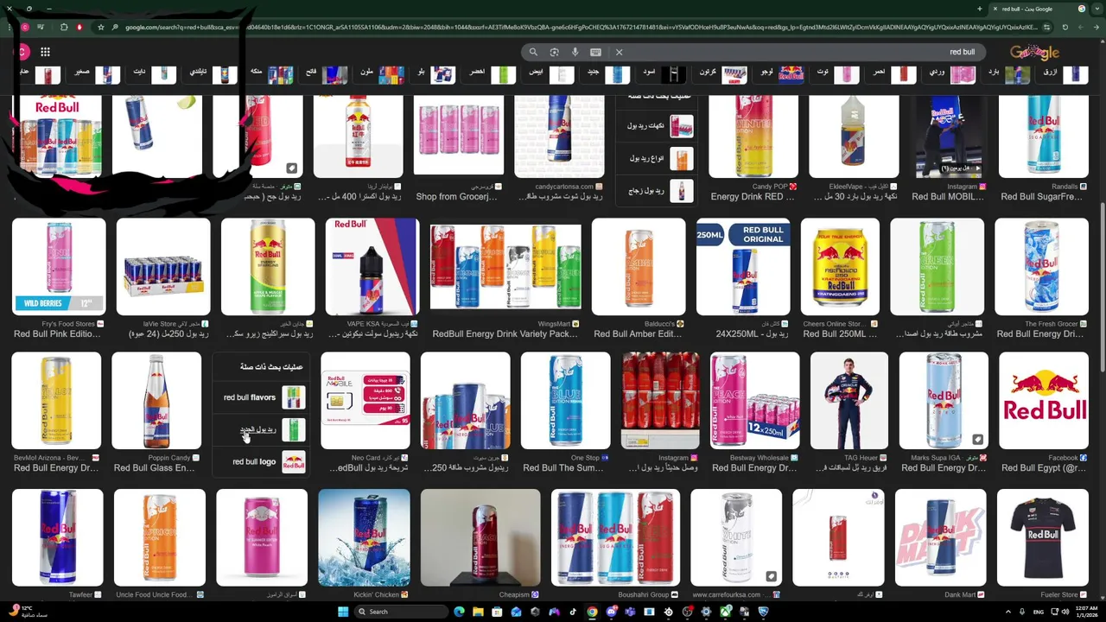Open Discord from the taskbar
Image resolution: width=1106 pixels, height=622 pixels.
(611, 612)
